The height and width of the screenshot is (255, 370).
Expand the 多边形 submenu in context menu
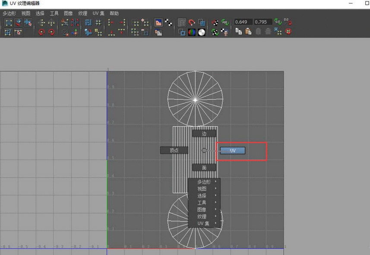pyautogui.click(x=204, y=182)
